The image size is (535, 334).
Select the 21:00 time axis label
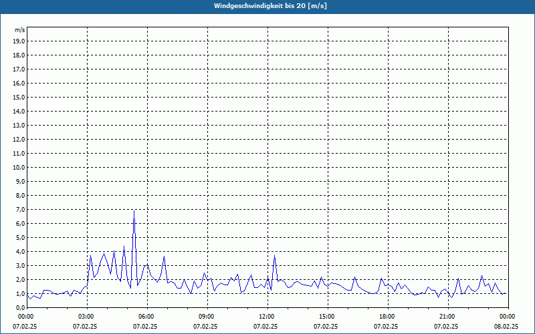coord(447,316)
